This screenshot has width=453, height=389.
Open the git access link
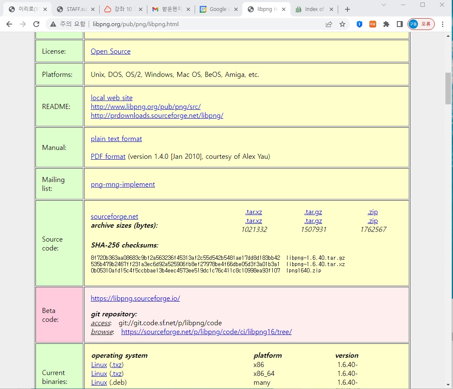coord(101,323)
